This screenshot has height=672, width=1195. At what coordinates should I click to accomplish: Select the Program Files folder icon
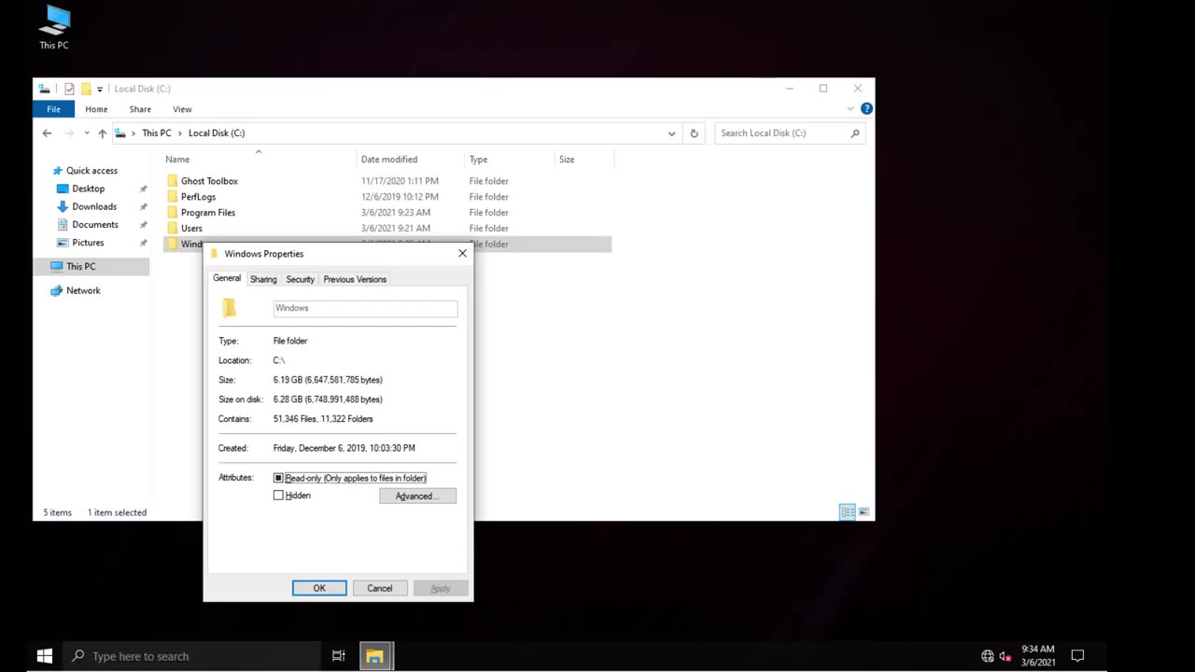click(x=173, y=213)
